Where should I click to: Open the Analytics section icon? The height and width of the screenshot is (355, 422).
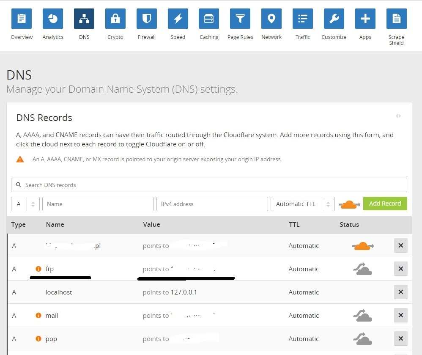click(53, 19)
